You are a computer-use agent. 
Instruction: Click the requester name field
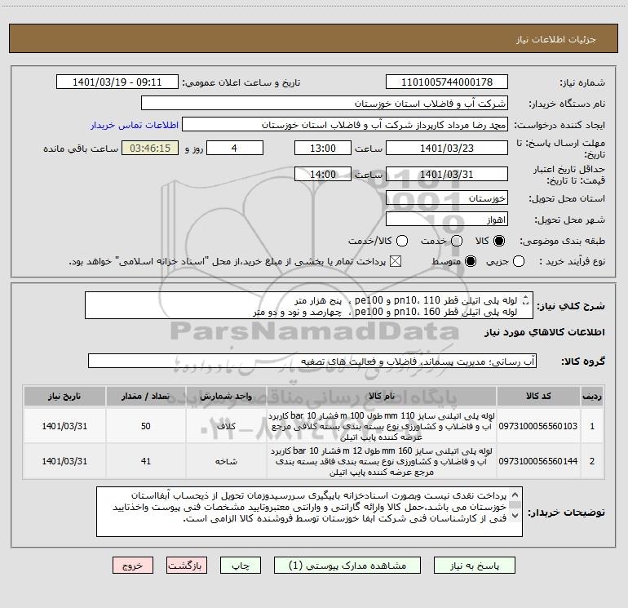(x=345, y=125)
